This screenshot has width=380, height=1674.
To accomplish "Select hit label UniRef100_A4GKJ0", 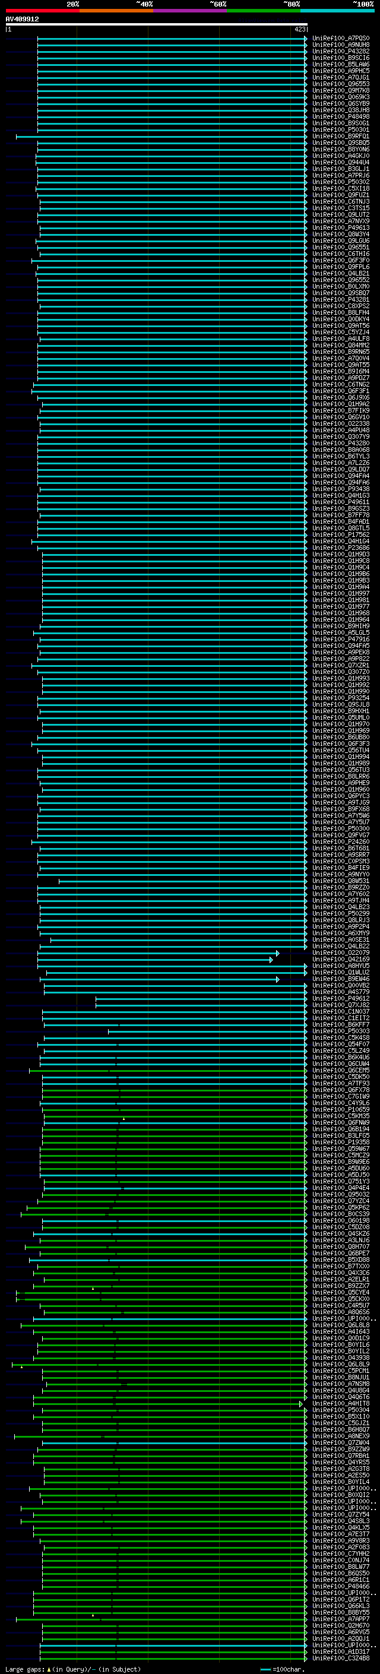I will click(341, 156).
